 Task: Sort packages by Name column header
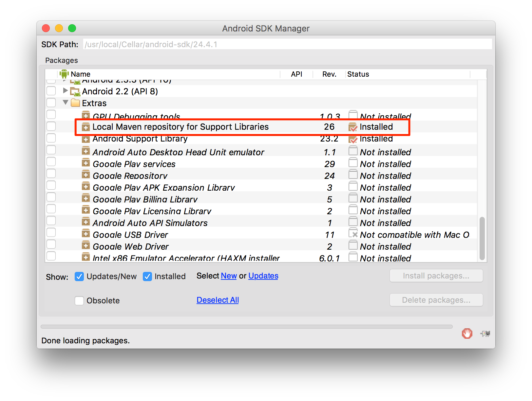point(169,74)
